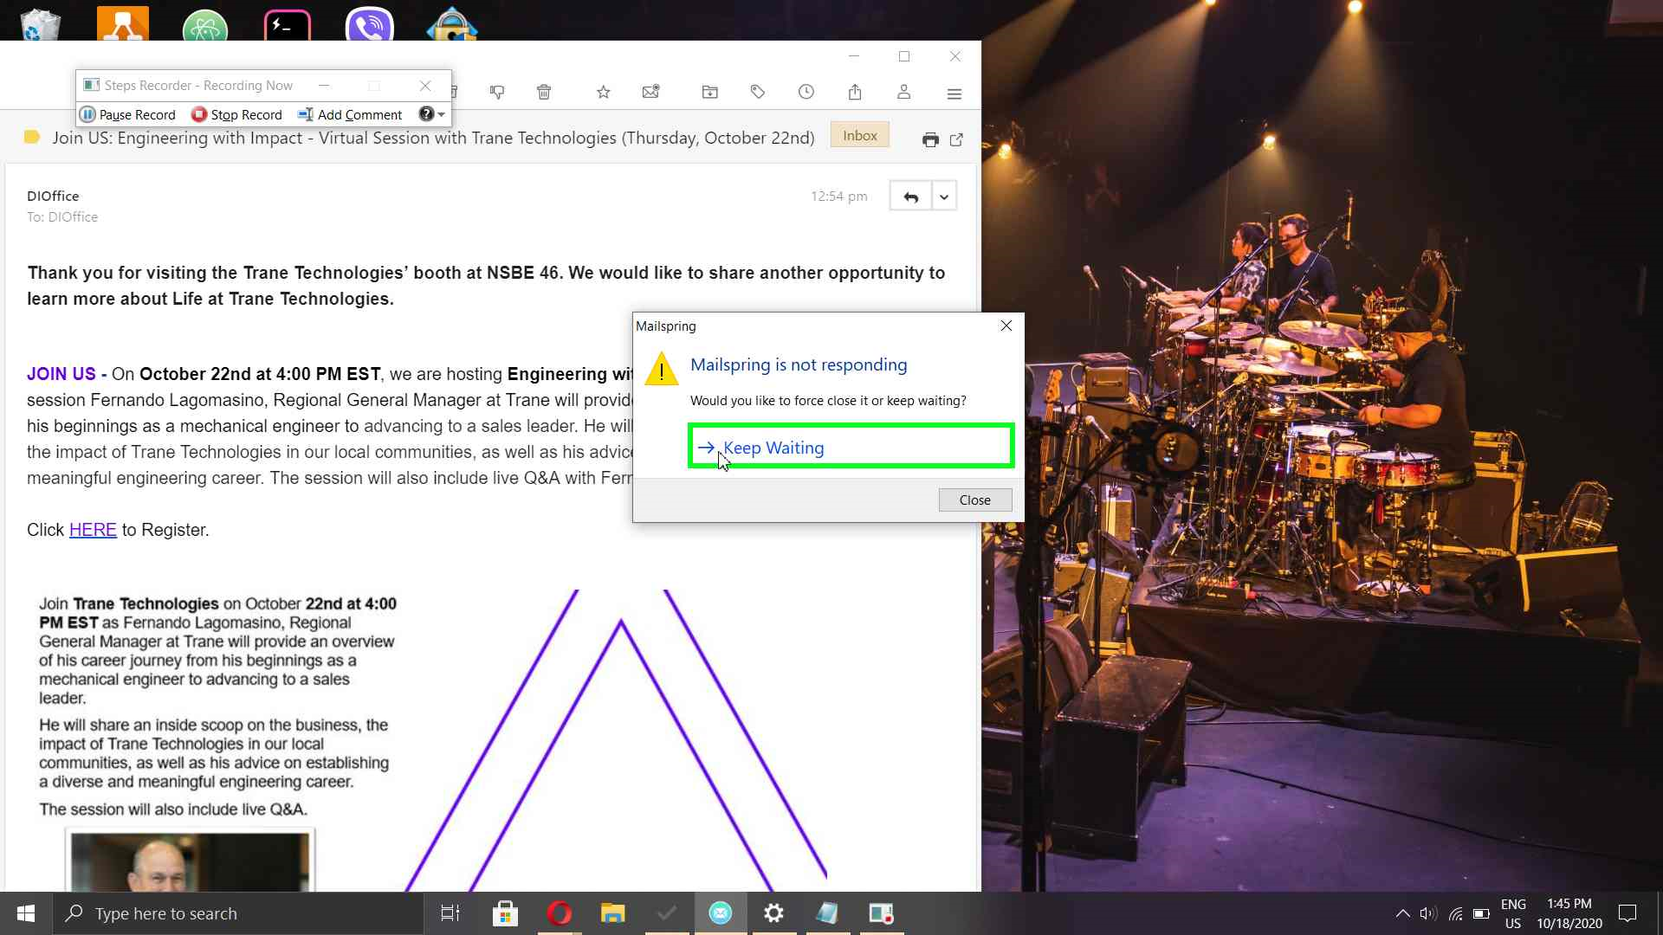Snooze the email with the clock icon
The width and height of the screenshot is (1663, 935).
tap(806, 92)
